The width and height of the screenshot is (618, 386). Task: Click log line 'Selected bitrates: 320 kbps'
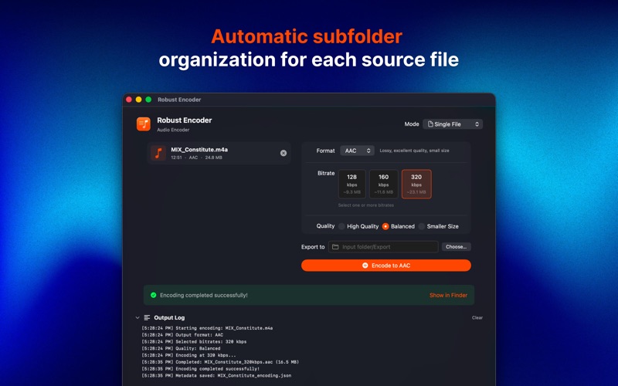[194, 342]
